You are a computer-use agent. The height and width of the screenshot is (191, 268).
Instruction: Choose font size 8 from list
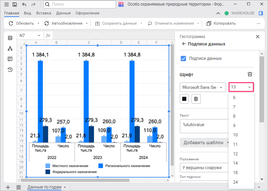point(241,116)
